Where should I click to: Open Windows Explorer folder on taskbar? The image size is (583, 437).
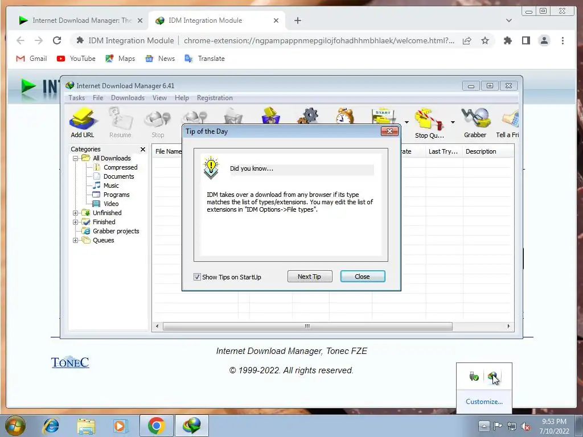tap(86, 426)
